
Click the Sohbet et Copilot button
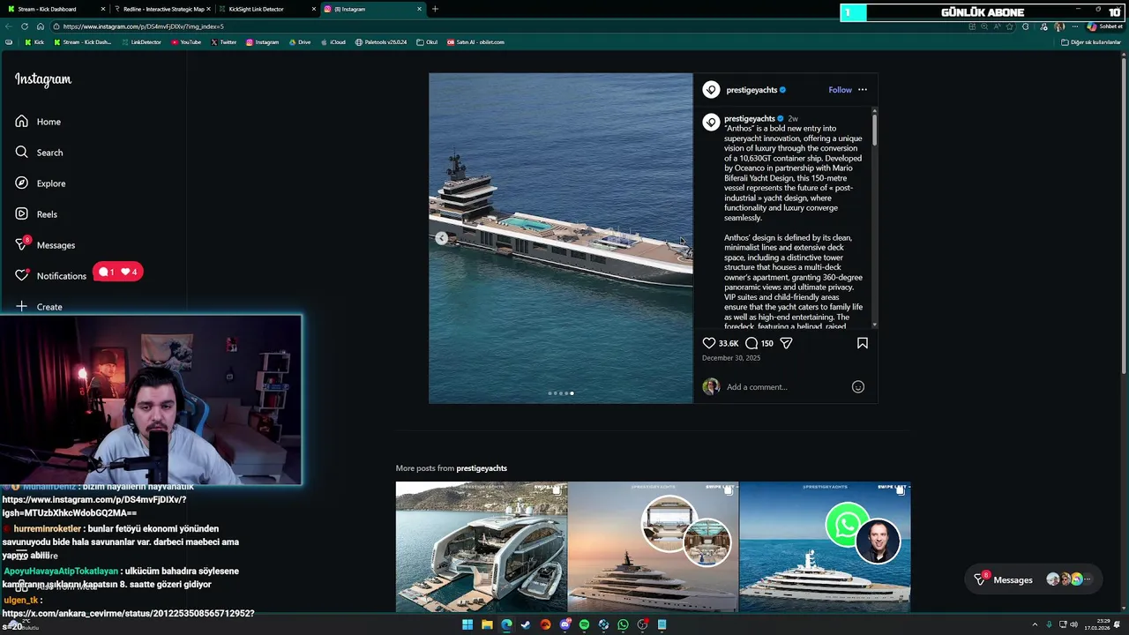(1104, 26)
